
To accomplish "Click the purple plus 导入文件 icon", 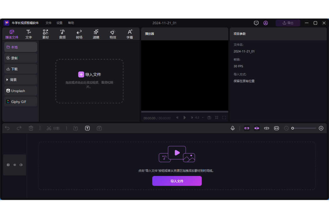I will pyautogui.click(x=81, y=75).
